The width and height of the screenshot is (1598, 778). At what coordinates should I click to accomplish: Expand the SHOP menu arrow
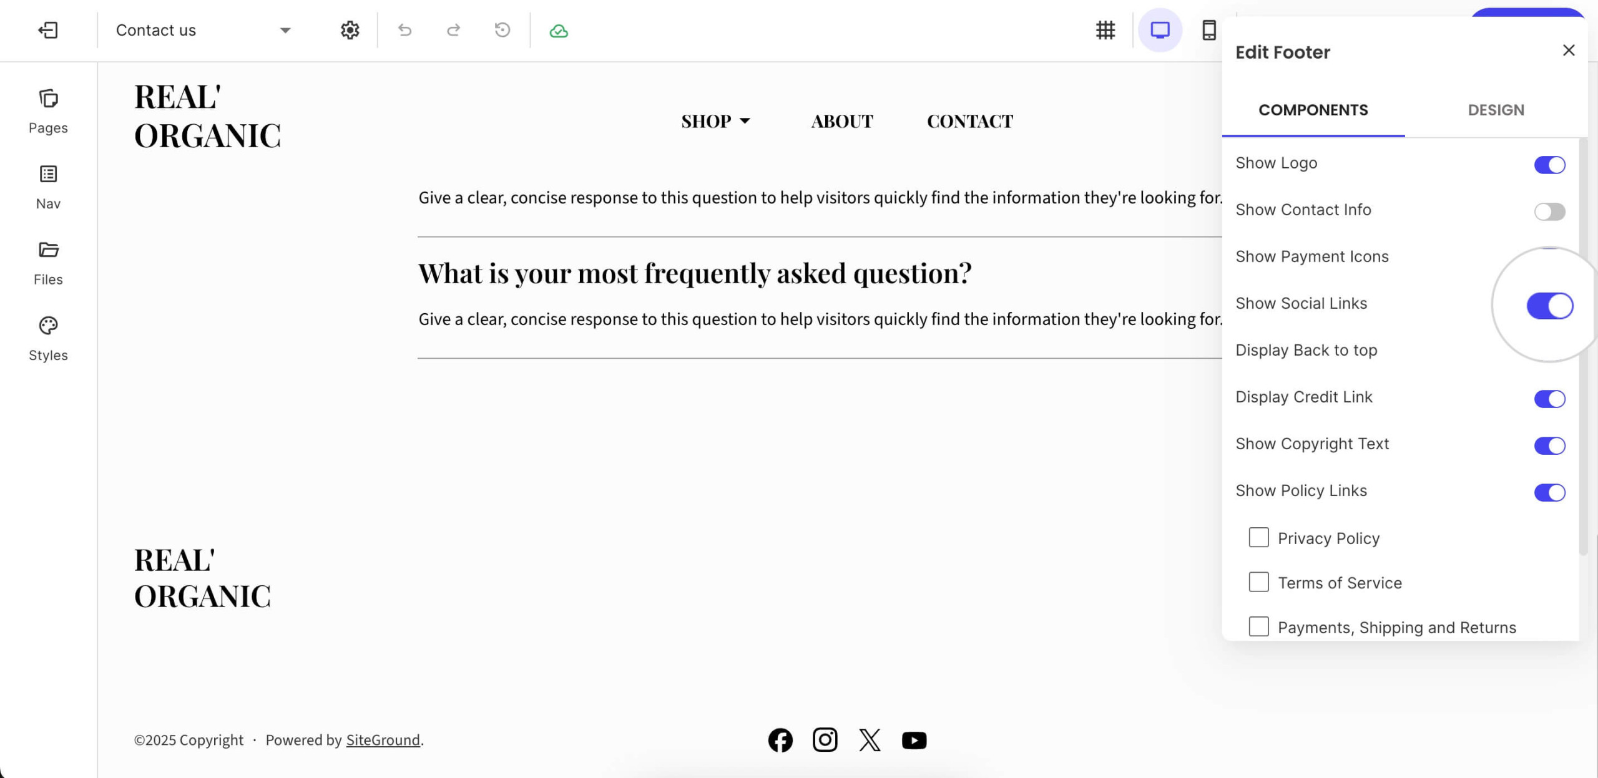(x=745, y=121)
